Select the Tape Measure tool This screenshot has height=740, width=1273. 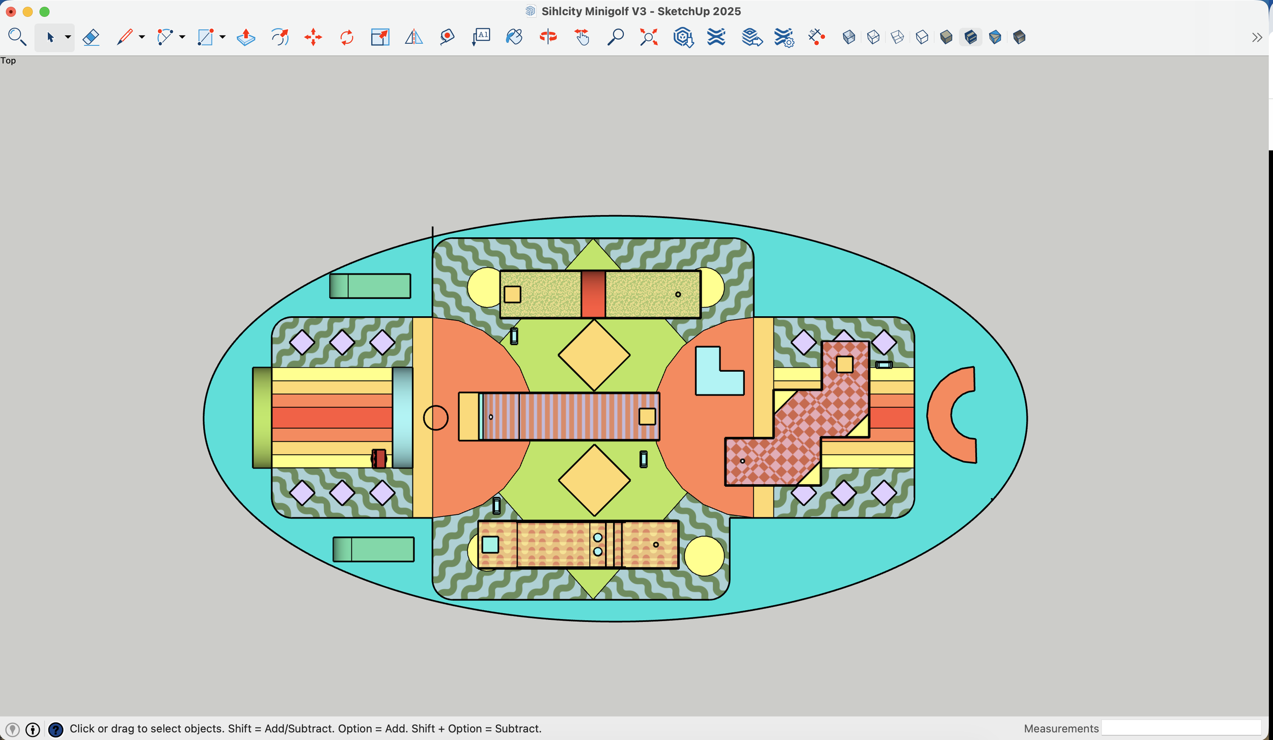coord(447,37)
